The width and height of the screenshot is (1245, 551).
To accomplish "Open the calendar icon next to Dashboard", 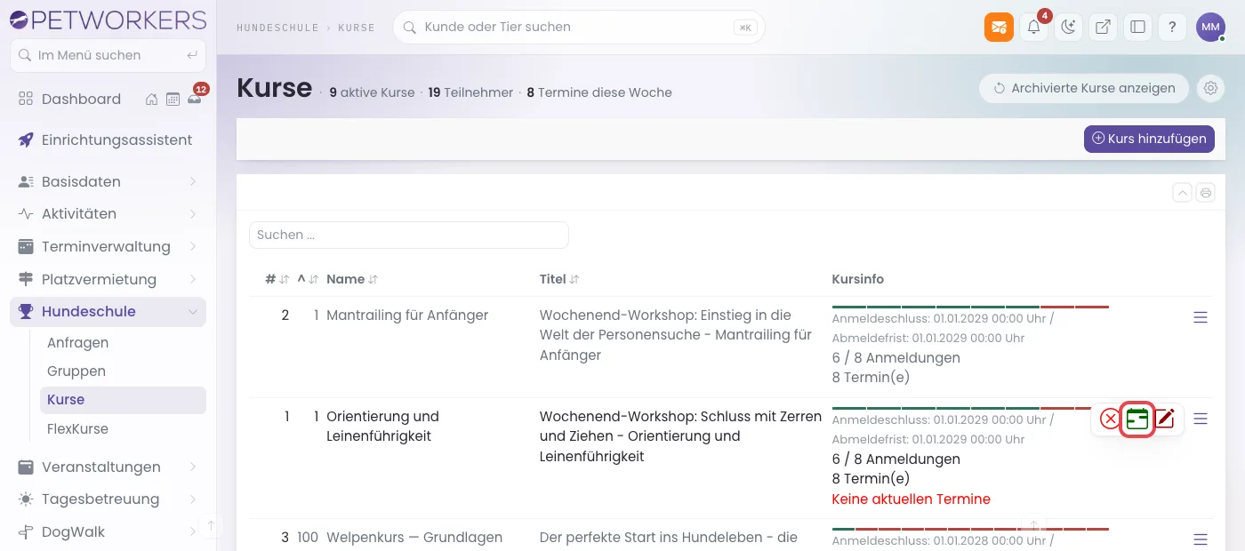I will (173, 99).
